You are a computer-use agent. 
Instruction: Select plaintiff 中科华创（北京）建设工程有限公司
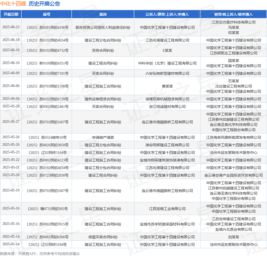[167, 63]
